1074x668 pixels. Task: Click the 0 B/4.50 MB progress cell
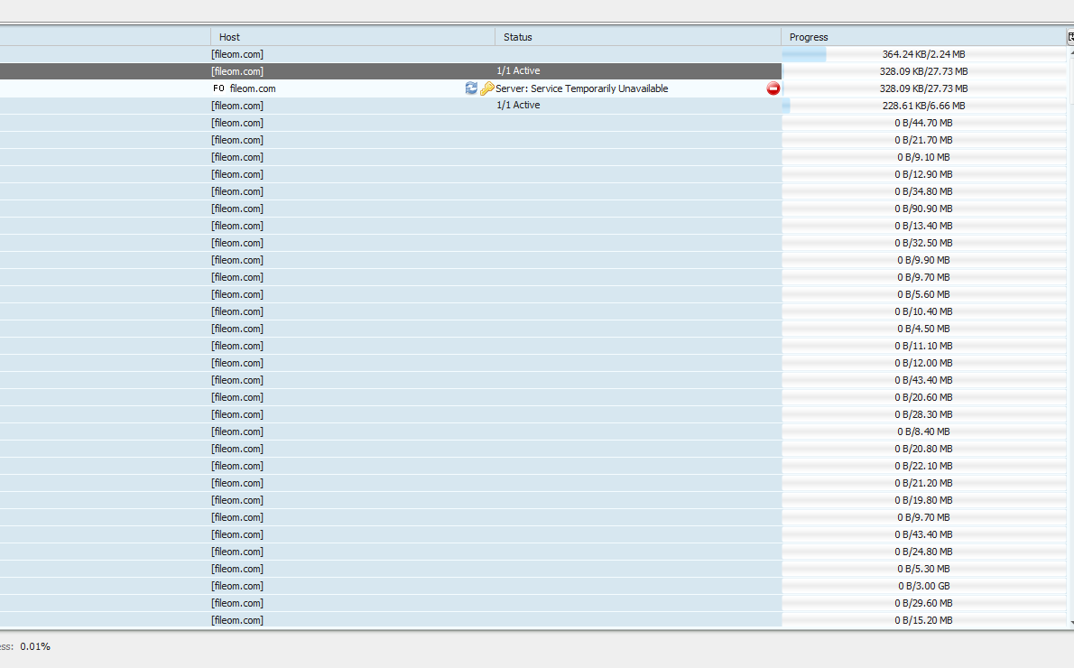click(924, 329)
